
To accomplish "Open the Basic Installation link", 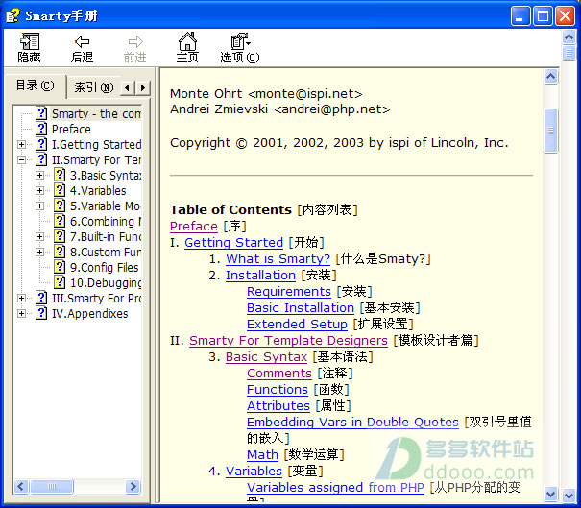I will pyautogui.click(x=301, y=307).
